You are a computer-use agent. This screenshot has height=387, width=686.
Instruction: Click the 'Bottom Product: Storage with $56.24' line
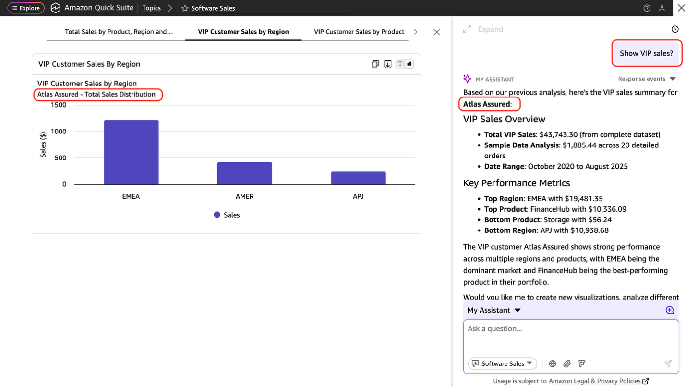point(548,219)
